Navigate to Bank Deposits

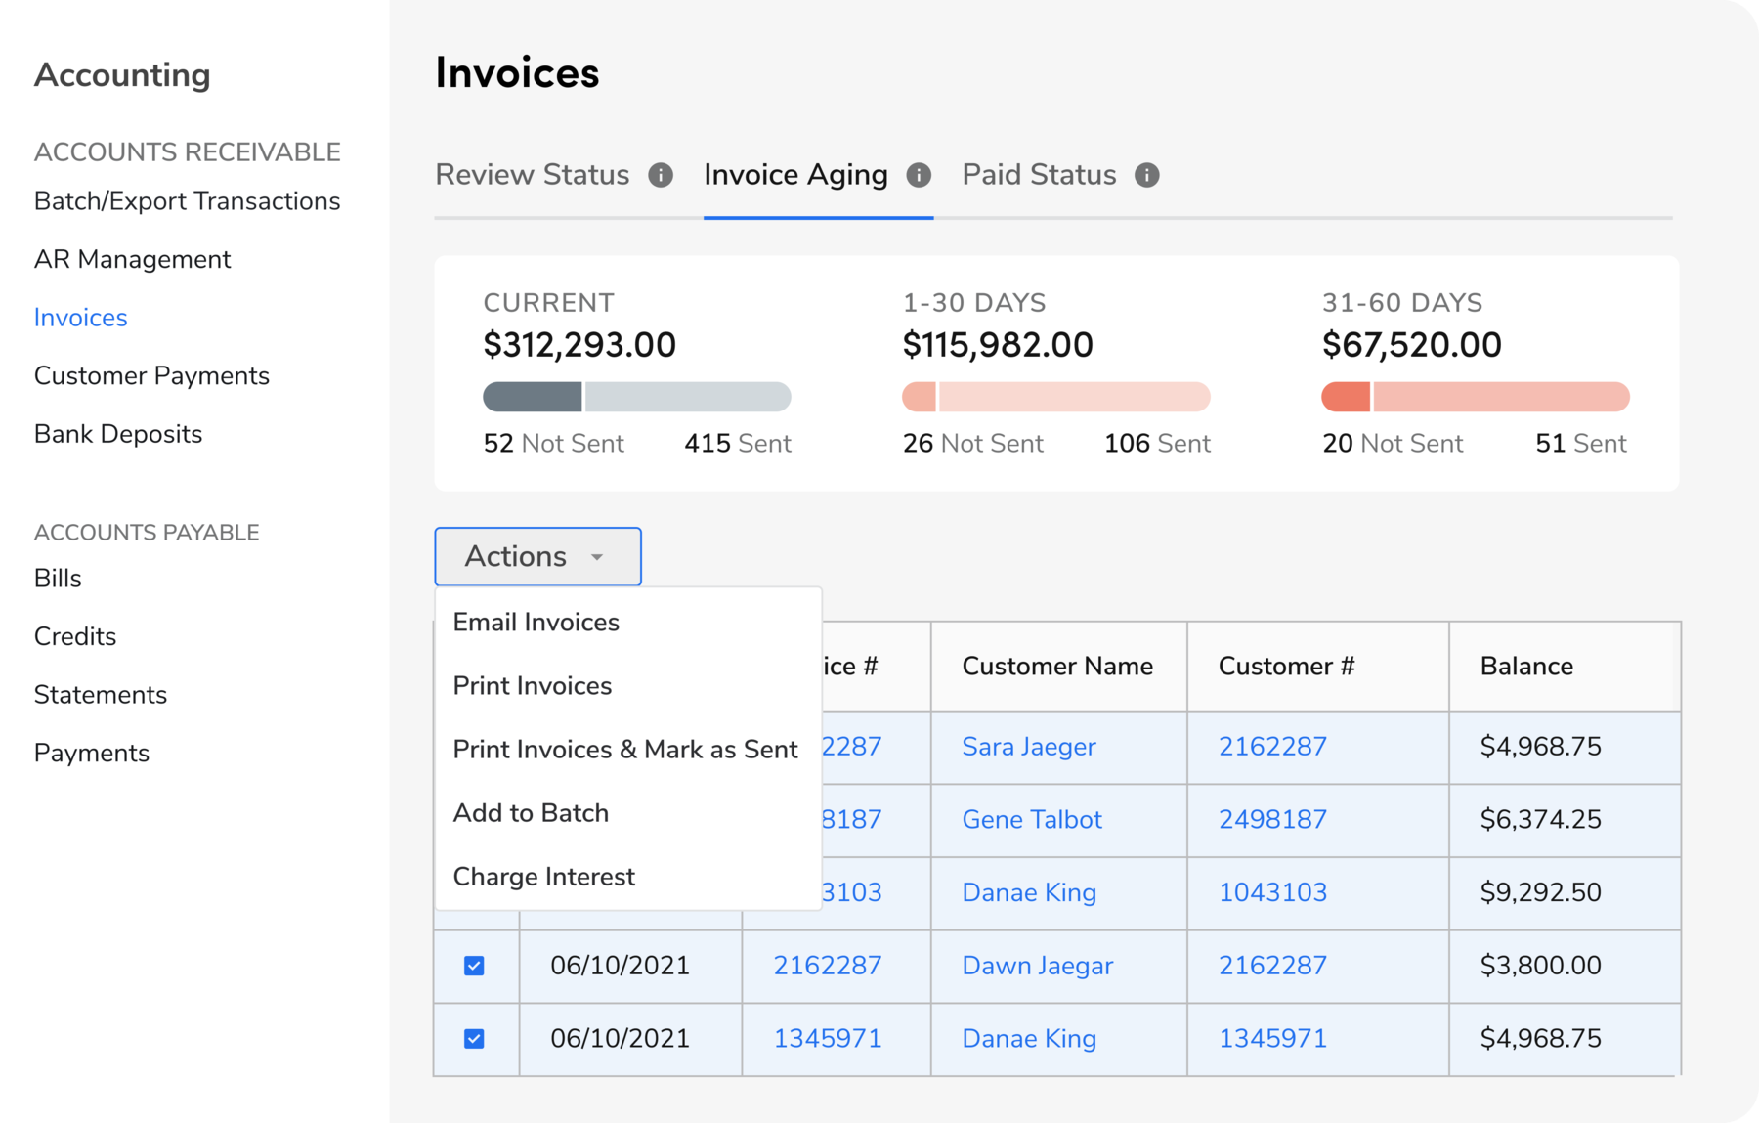pyautogui.click(x=117, y=433)
